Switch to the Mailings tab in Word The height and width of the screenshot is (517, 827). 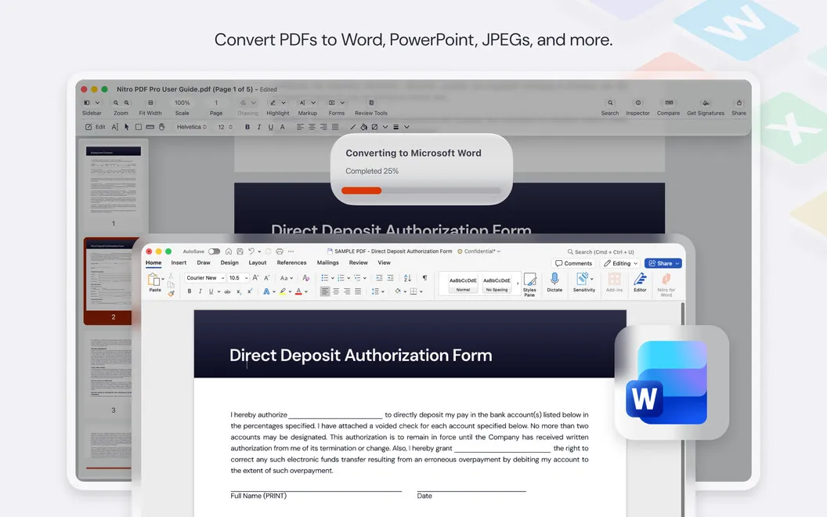click(328, 262)
